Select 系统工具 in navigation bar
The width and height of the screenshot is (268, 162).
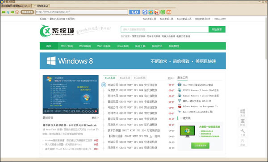point(140,46)
